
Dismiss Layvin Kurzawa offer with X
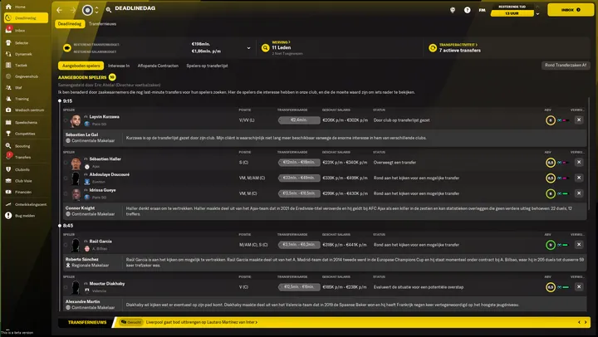click(x=579, y=120)
